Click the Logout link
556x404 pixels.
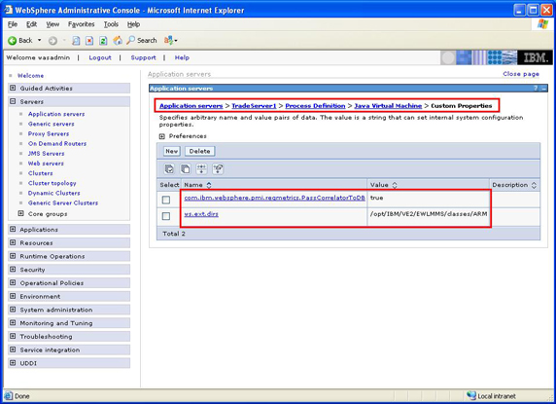click(100, 57)
